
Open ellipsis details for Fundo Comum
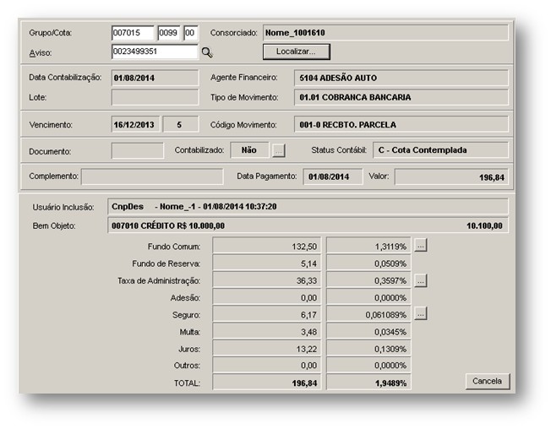click(421, 246)
